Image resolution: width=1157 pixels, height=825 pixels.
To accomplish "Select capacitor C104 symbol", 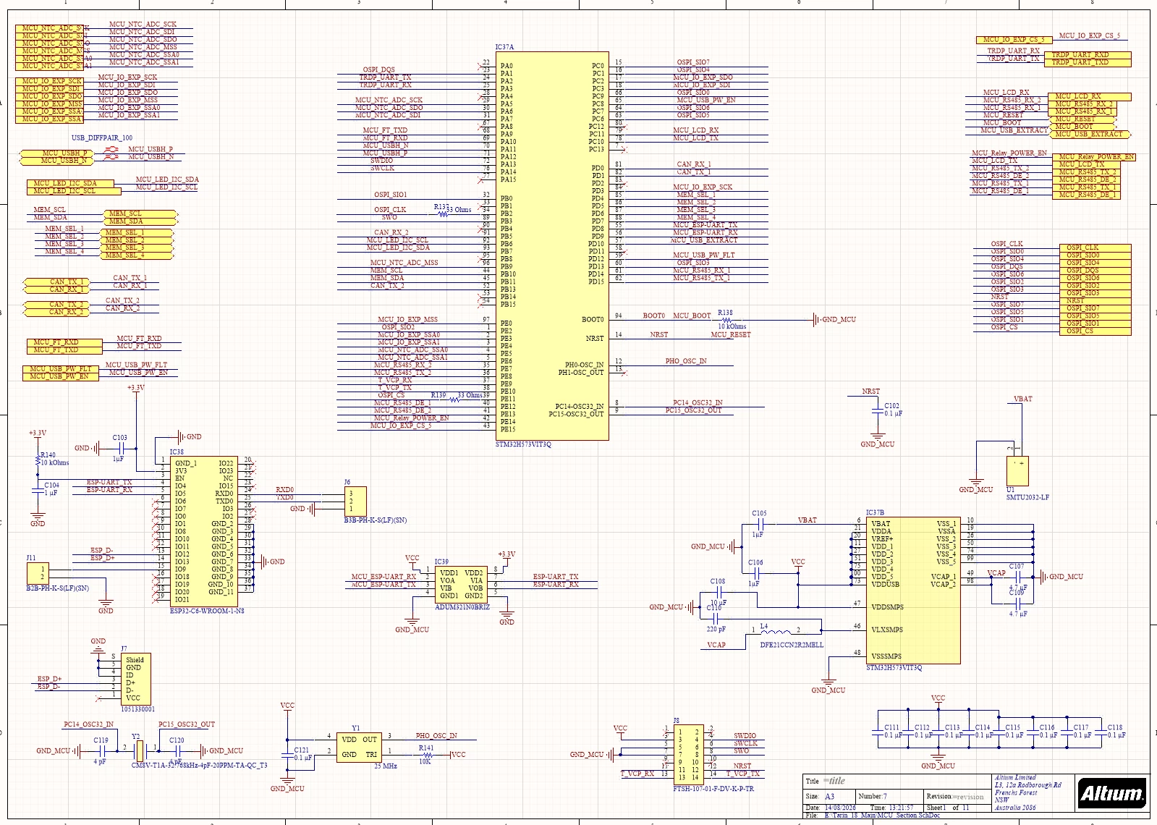I will (x=38, y=489).
